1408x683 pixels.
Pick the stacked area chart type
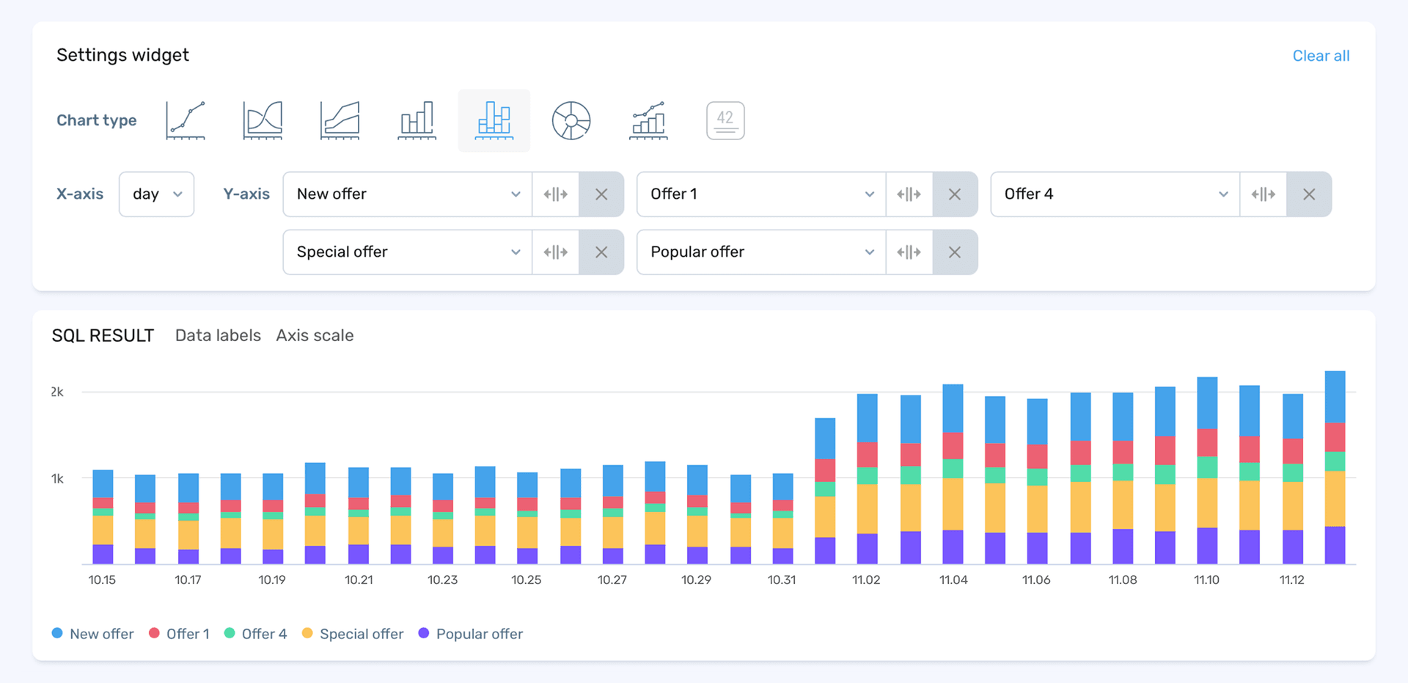tap(339, 120)
